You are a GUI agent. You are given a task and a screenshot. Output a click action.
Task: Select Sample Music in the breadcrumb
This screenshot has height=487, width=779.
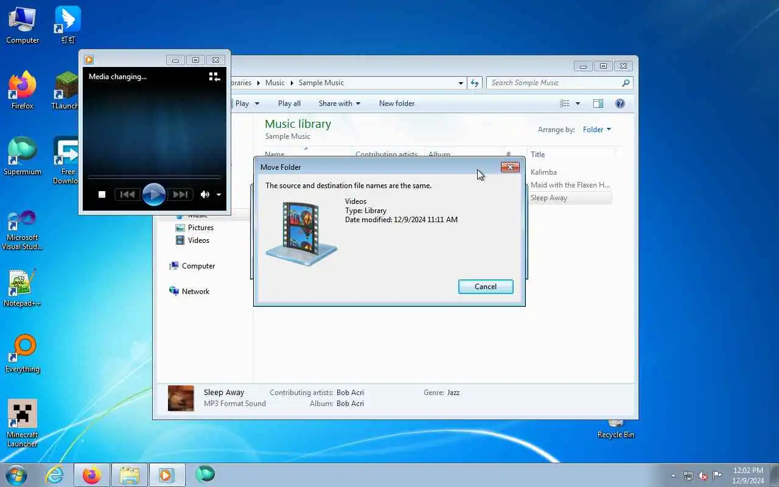coord(321,83)
